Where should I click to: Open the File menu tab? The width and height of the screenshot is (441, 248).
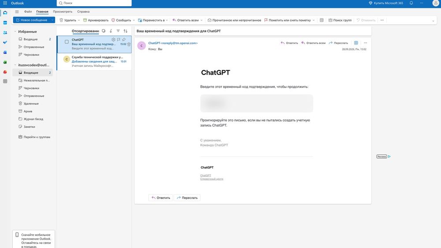pos(28,11)
